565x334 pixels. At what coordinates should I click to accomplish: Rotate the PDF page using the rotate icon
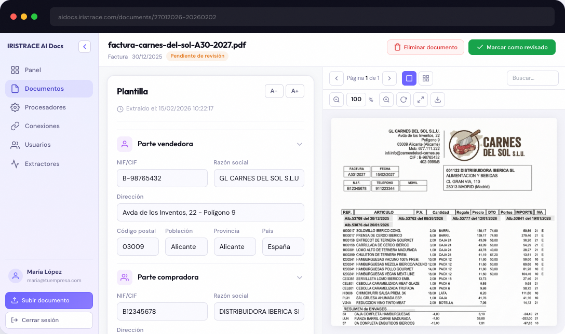pos(403,99)
